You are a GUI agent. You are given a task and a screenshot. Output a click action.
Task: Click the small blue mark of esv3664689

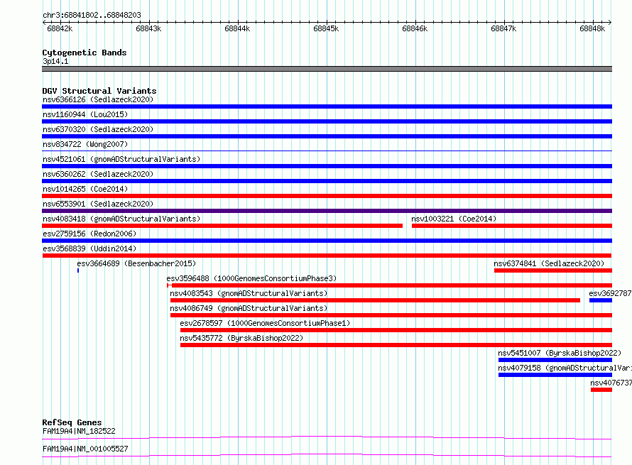point(78,270)
